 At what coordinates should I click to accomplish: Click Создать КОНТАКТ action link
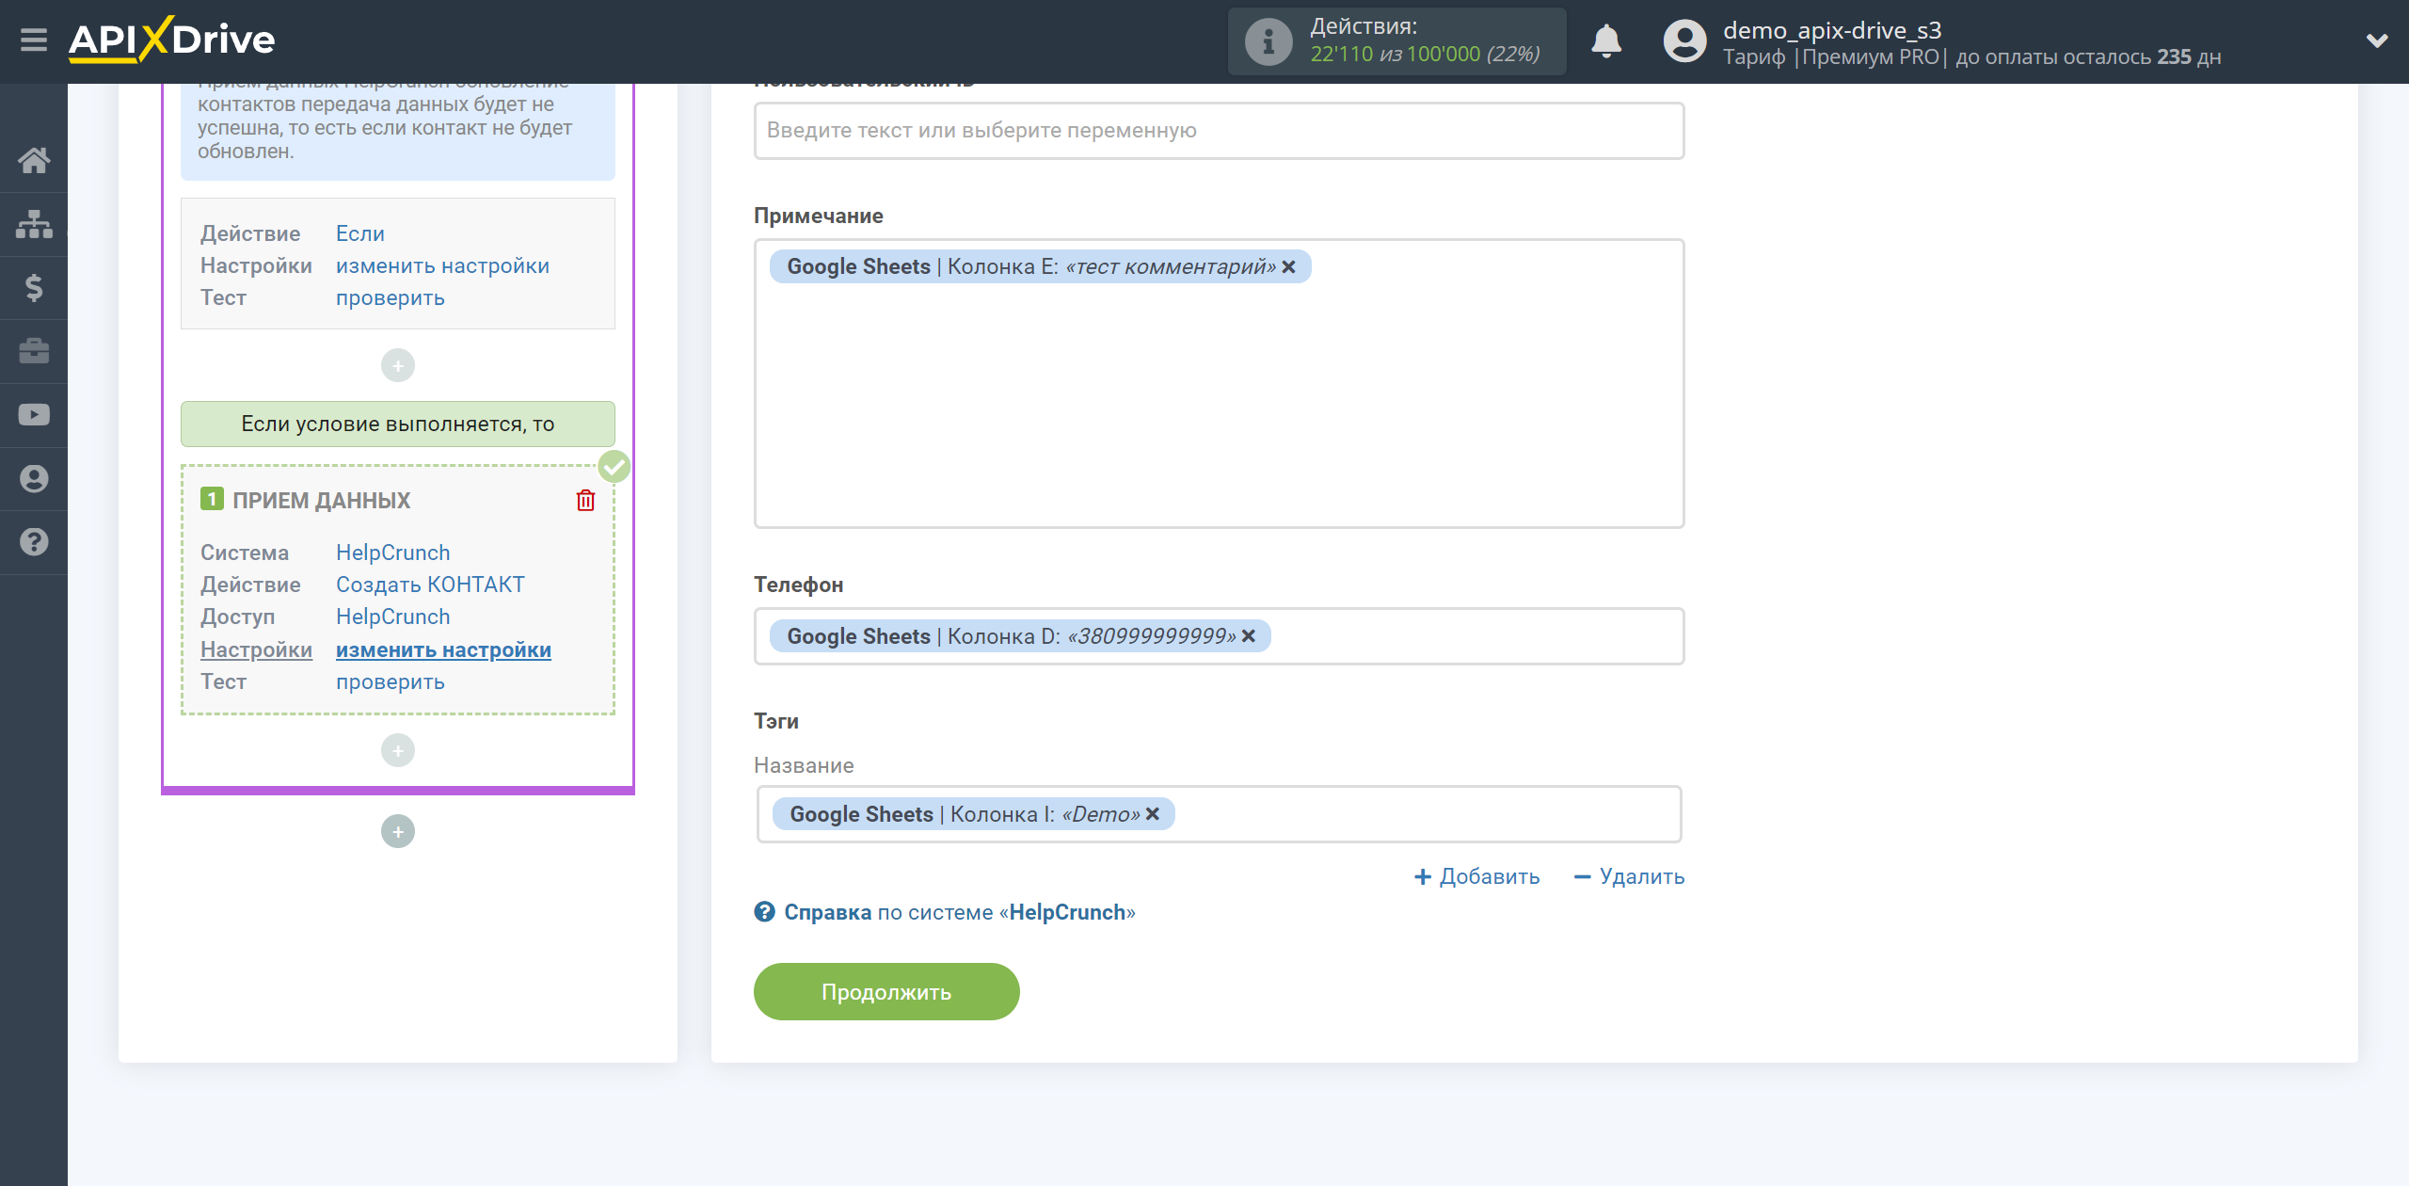(x=430, y=585)
